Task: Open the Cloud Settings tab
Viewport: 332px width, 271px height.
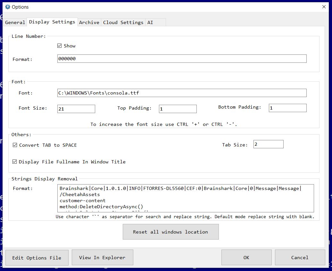Action: click(123, 22)
